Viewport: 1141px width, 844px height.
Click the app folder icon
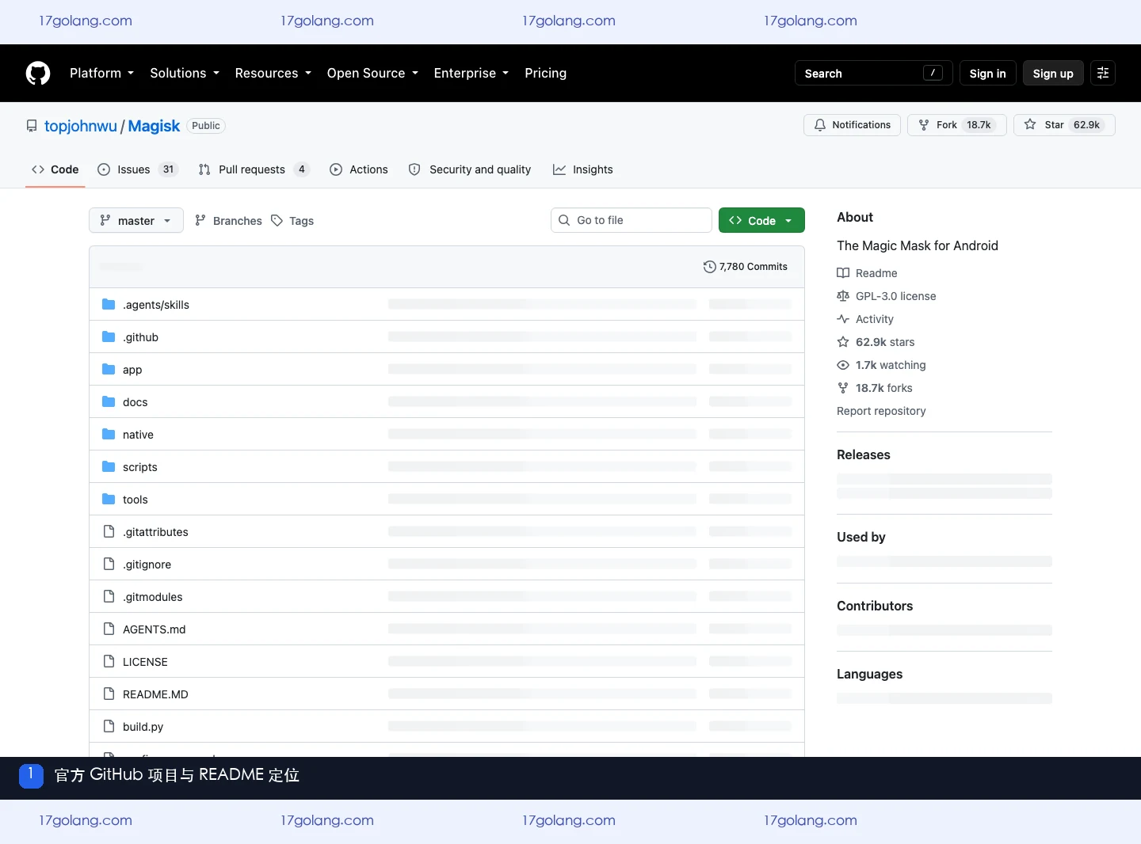click(x=109, y=370)
